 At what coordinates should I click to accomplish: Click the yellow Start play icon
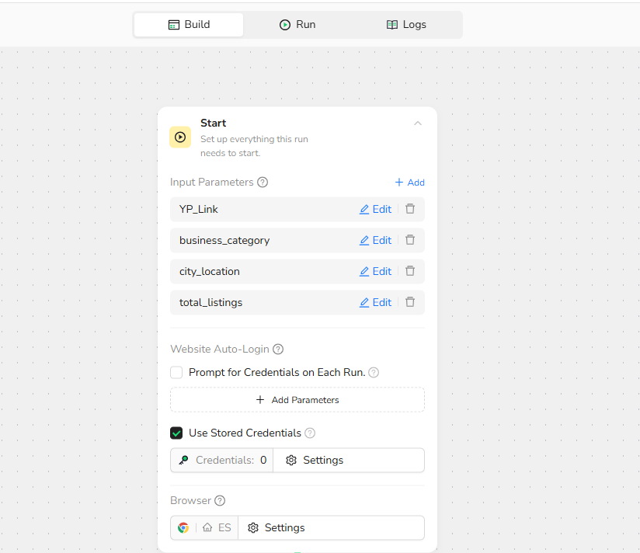coord(180,137)
